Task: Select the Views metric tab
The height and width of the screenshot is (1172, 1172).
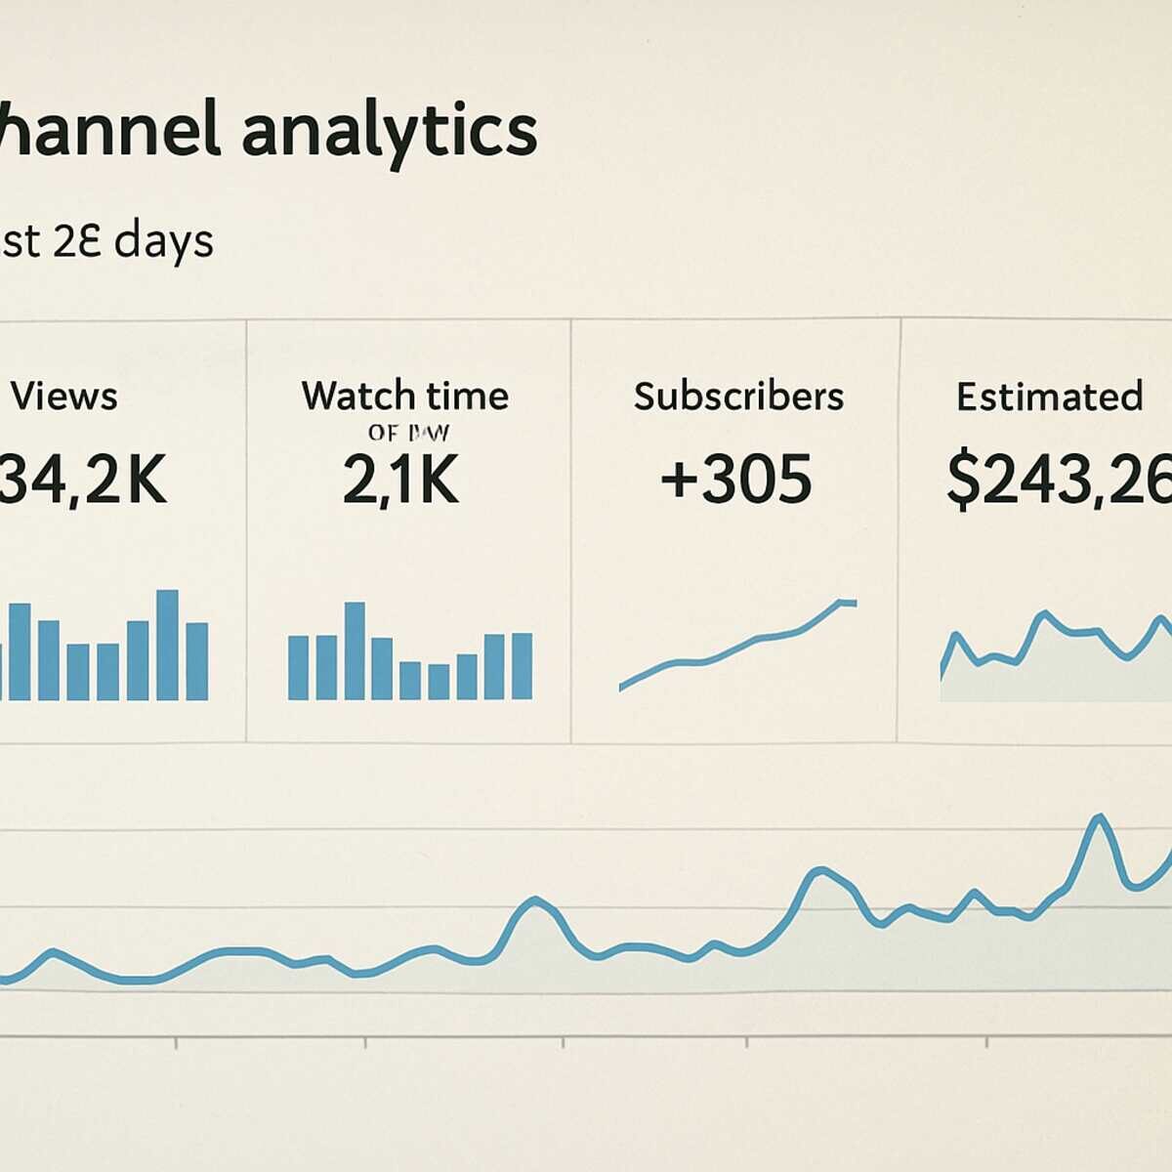Action: 122,531
